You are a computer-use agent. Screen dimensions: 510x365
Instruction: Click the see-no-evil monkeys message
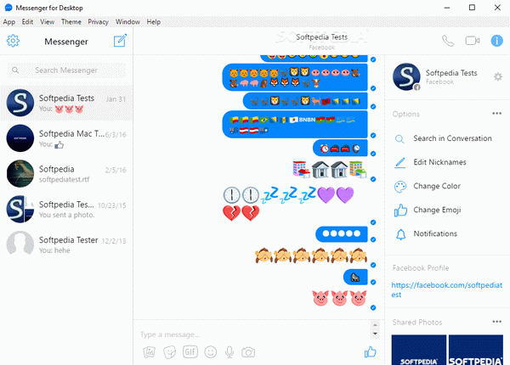(x=311, y=255)
